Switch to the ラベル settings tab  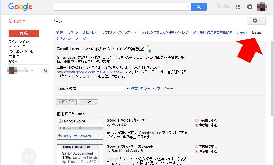[72, 32]
